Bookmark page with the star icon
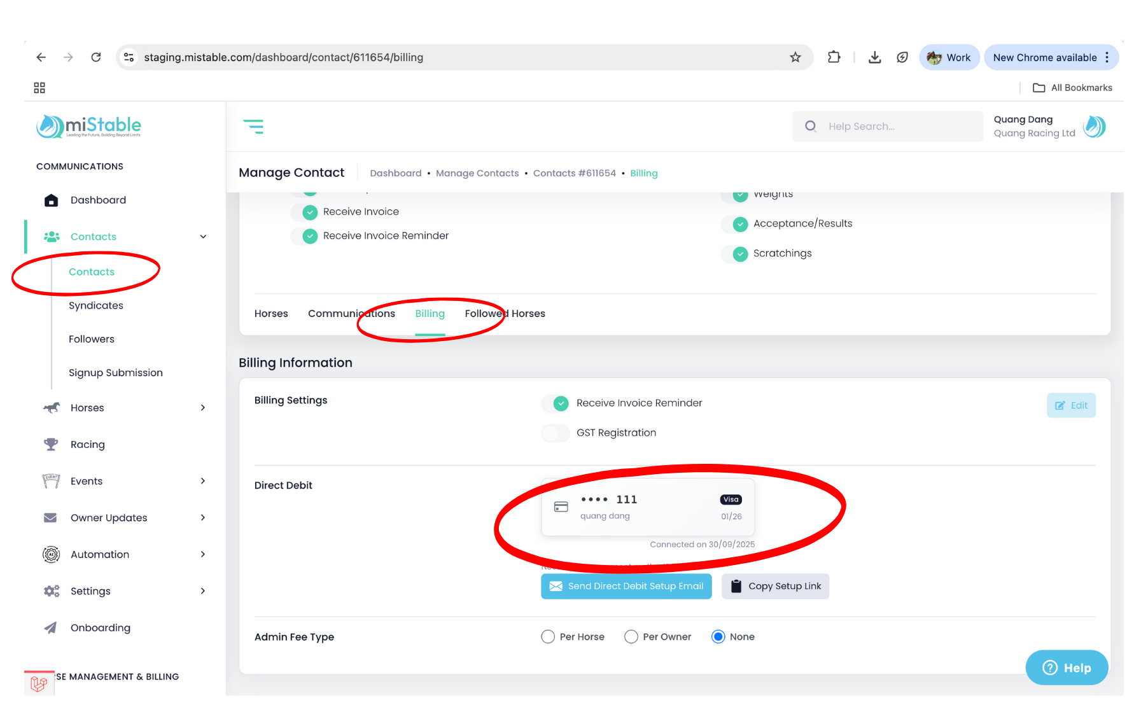 pos(795,57)
